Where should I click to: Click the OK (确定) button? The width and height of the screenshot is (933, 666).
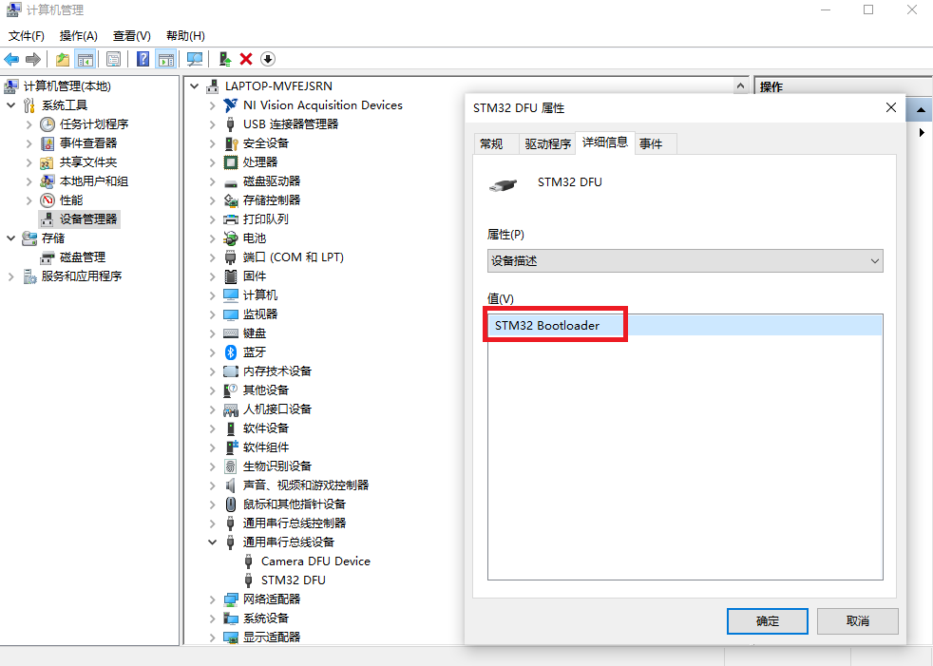click(x=767, y=621)
